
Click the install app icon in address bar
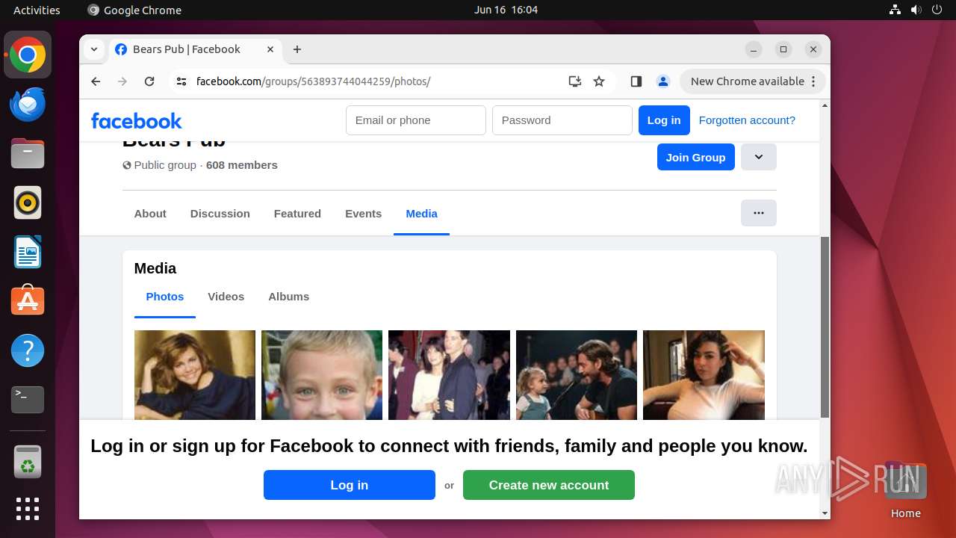click(x=574, y=81)
